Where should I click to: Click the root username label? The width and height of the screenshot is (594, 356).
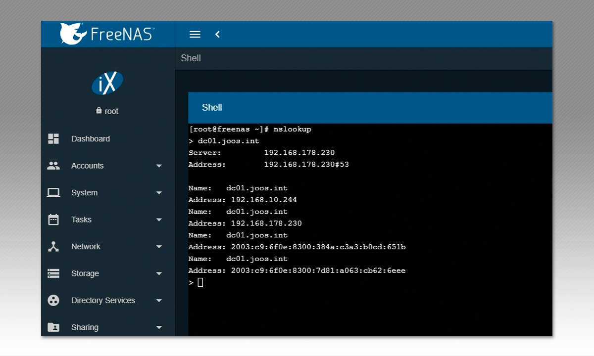111,111
